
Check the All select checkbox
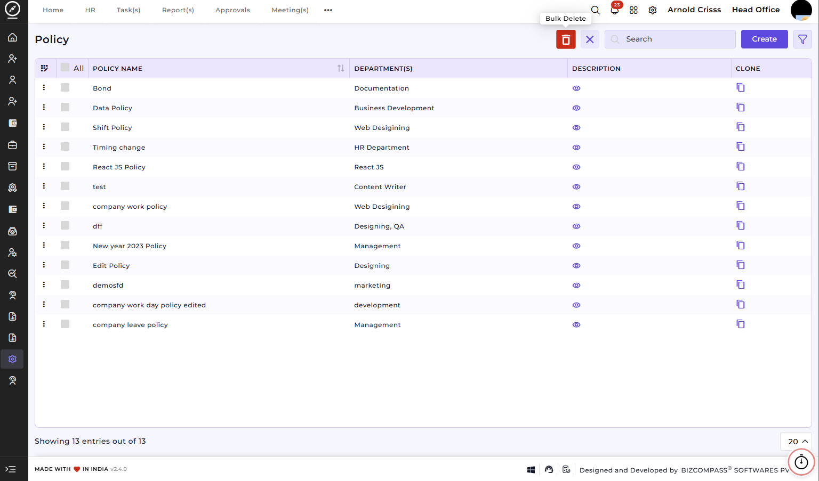65,67
